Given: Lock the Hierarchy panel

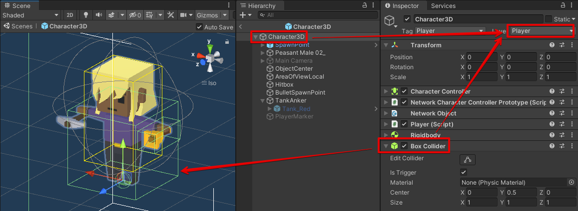Looking at the screenshot, I should tap(365, 5).
